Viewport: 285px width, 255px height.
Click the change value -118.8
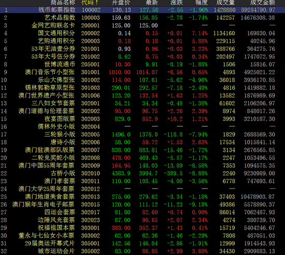tap(174, 135)
